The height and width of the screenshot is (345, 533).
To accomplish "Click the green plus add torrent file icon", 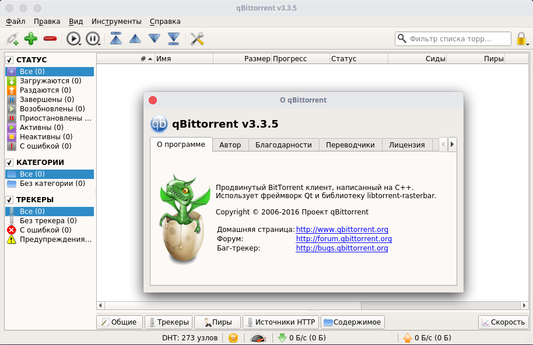I will tap(31, 38).
